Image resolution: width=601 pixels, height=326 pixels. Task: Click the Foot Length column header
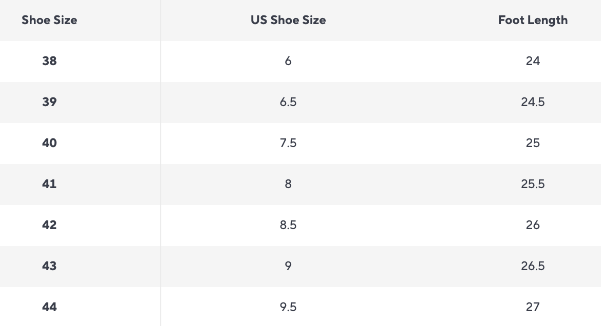point(533,21)
